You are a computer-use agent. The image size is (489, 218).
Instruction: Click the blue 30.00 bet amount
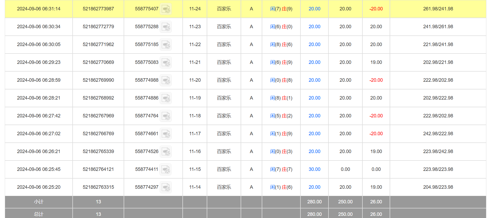314,169
